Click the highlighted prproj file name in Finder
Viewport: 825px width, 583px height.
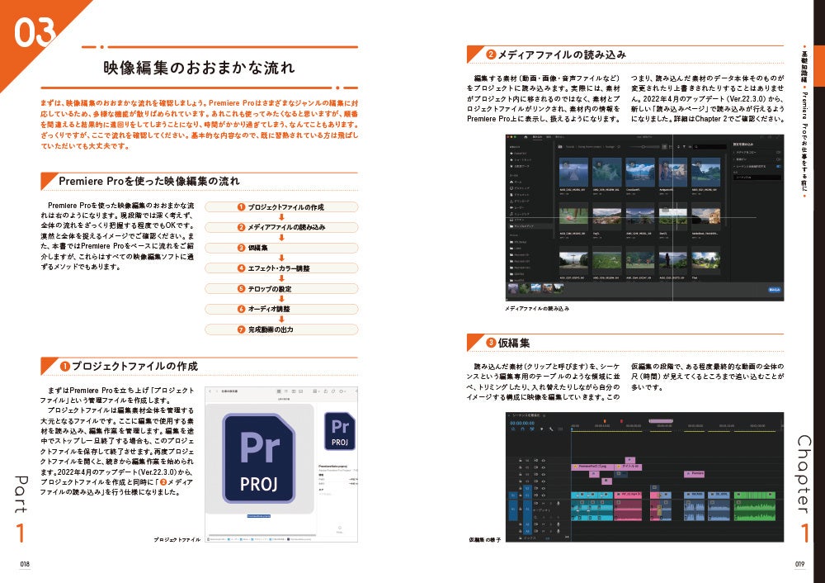tap(258, 516)
